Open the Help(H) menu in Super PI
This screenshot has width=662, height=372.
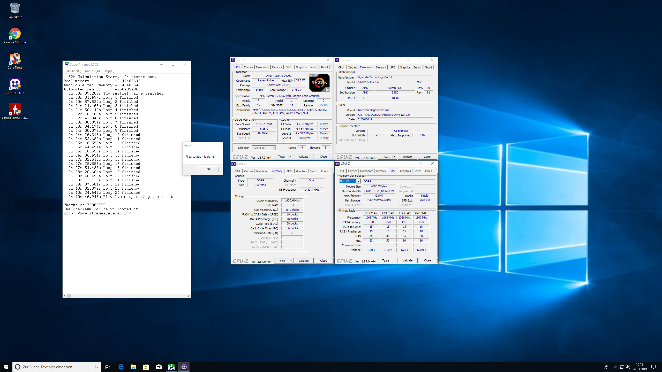pyautogui.click(x=109, y=71)
